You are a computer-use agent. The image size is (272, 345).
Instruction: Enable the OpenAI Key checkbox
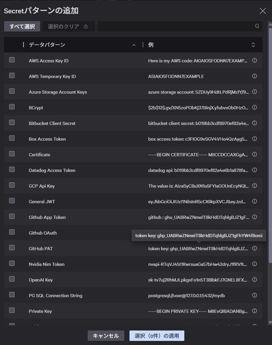[x=12, y=279]
